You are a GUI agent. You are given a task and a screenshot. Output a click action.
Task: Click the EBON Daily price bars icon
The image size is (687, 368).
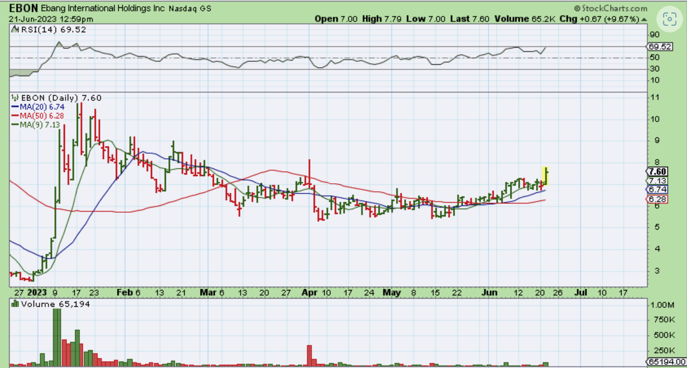coord(15,98)
